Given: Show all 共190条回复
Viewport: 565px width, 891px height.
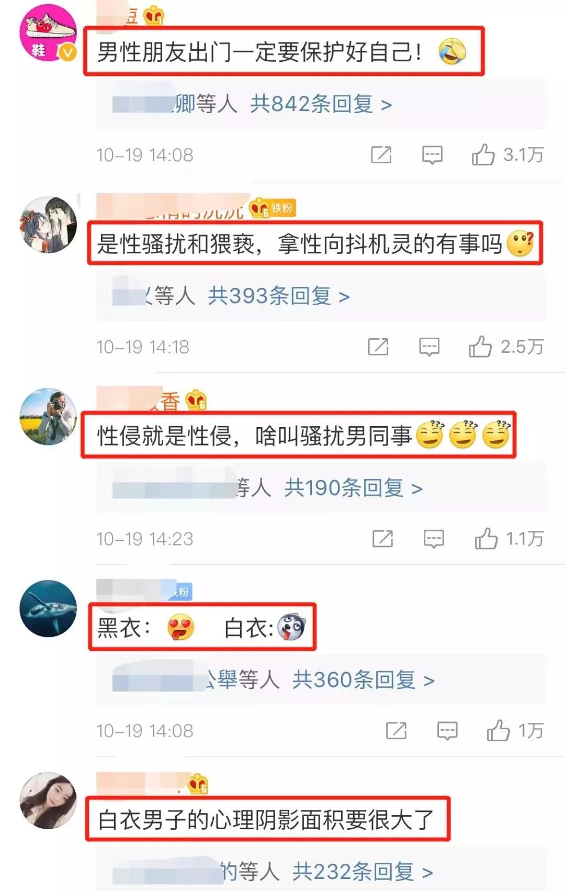Looking at the screenshot, I should pos(354,488).
